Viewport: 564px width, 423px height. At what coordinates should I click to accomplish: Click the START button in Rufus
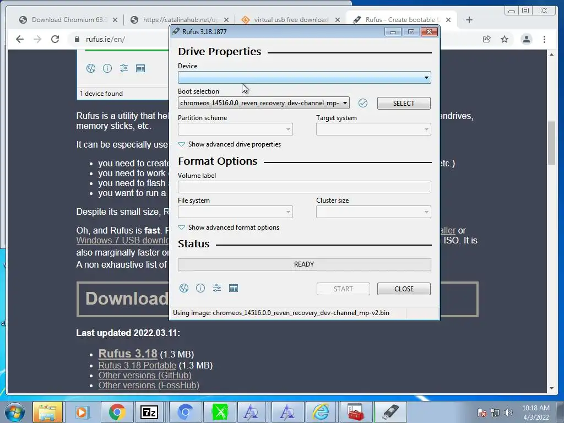(x=343, y=289)
